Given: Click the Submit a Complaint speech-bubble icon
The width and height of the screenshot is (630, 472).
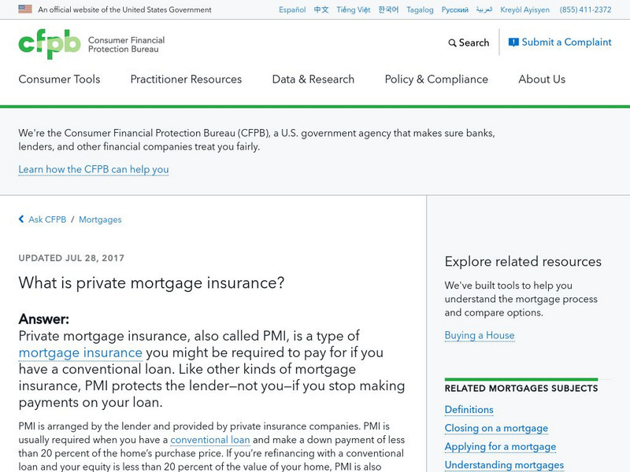Looking at the screenshot, I should [513, 42].
